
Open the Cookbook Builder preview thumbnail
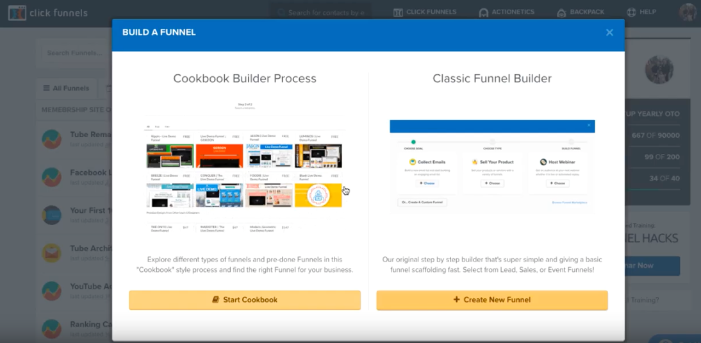pos(245,167)
